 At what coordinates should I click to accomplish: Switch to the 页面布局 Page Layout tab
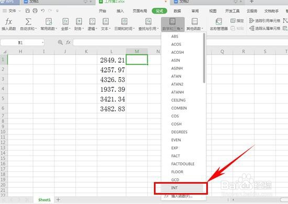pos(140,11)
